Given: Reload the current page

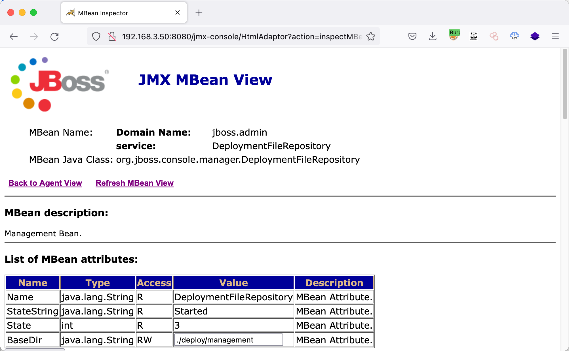Looking at the screenshot, I should click(54, 37).
